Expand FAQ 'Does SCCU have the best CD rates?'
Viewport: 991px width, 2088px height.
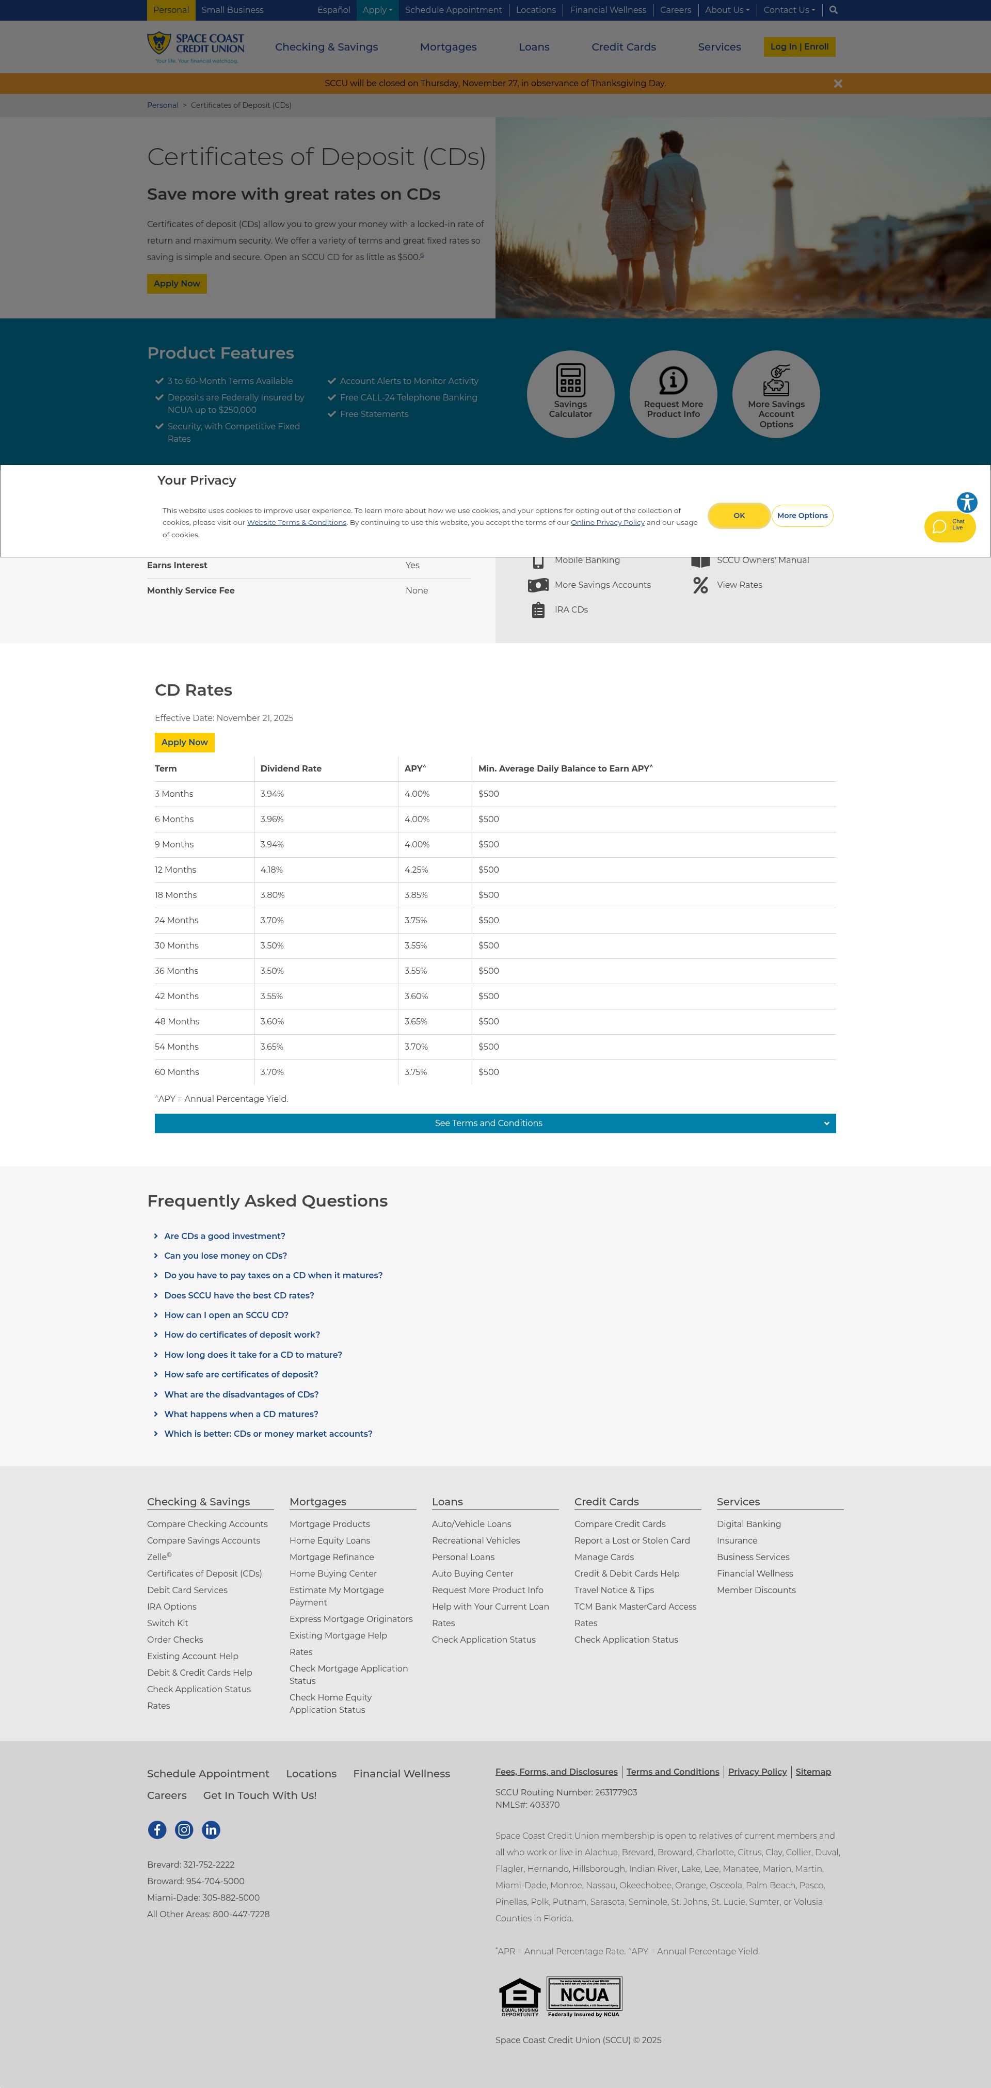coord(239,1295)
